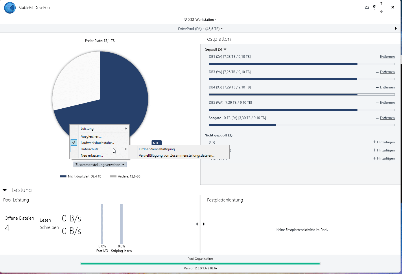Click Entfernen for DB1 (Z:\)

pyautogui.click(x=387, y=57)
